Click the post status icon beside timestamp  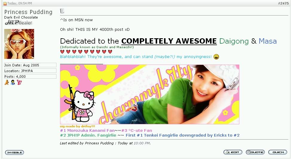(5, 4)
